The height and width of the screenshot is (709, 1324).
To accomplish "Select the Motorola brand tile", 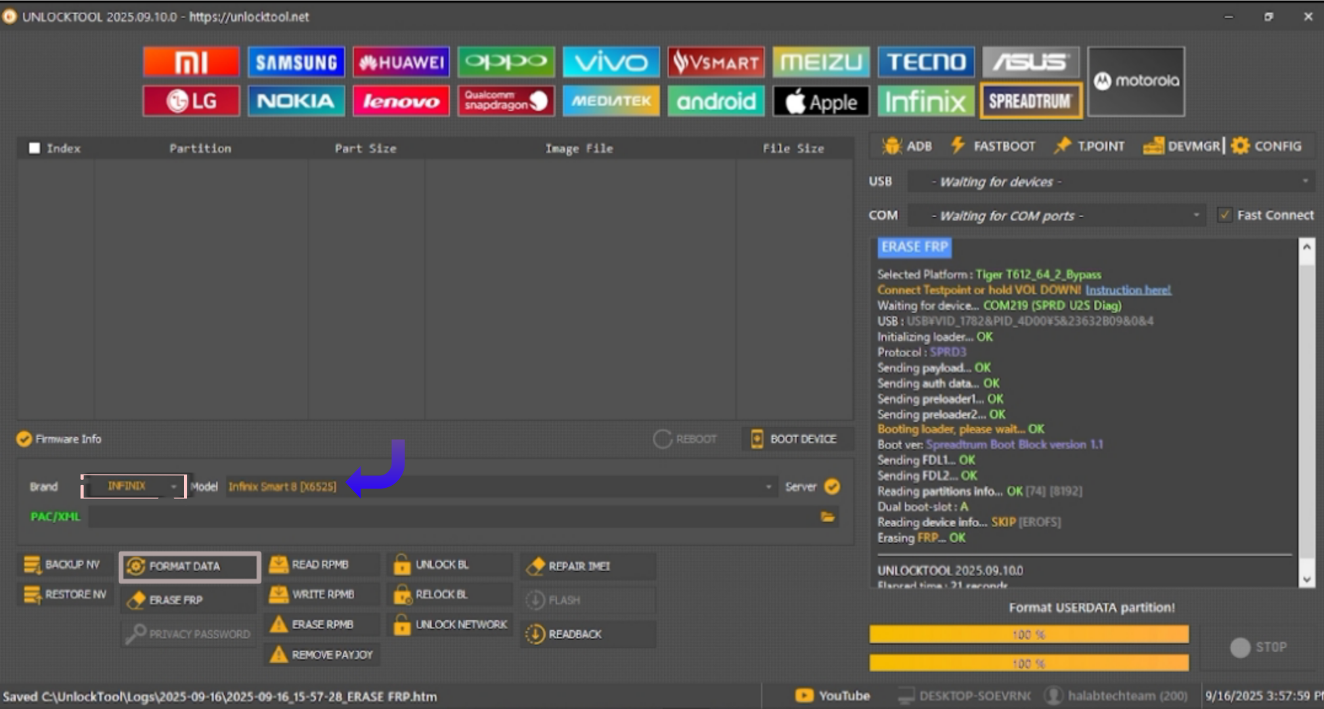I will click(1137, 81).
